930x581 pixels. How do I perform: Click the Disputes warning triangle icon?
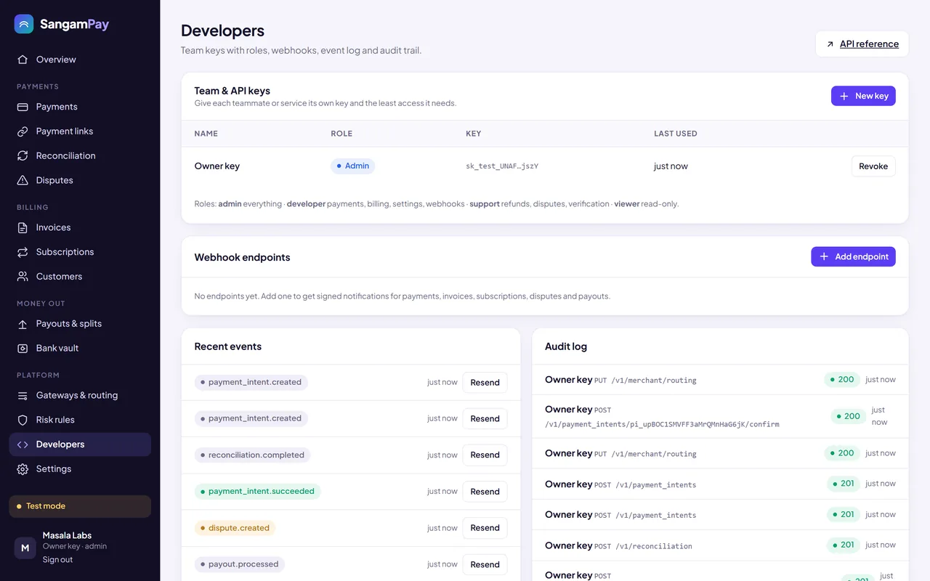[23, 180]
